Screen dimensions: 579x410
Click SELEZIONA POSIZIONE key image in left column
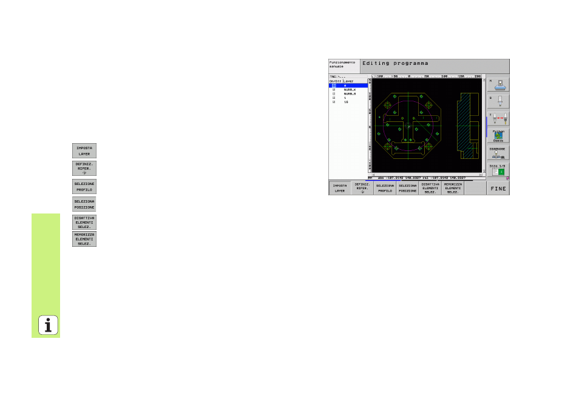(x=84, y=204)
